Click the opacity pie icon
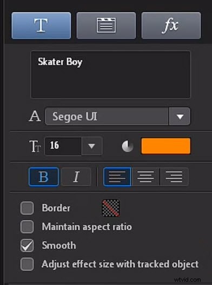The height and width of the screenshot is (285, 212). pos(128,146)
